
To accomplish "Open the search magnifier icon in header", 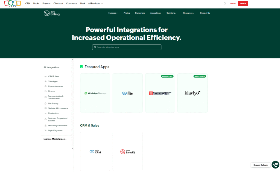I will 225,4.
